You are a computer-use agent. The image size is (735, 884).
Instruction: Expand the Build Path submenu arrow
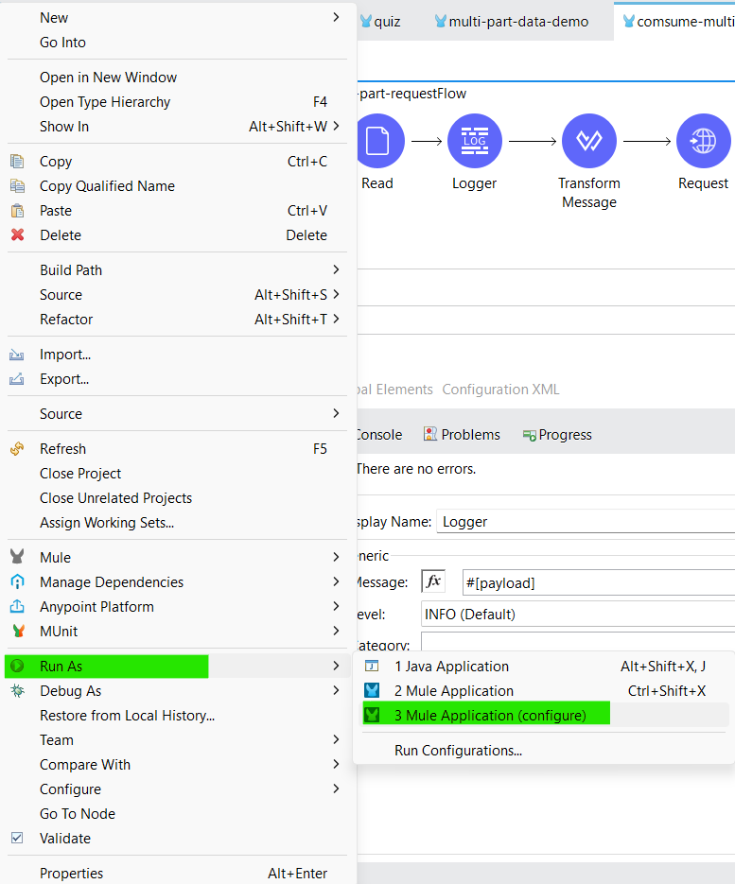(336, 270)
